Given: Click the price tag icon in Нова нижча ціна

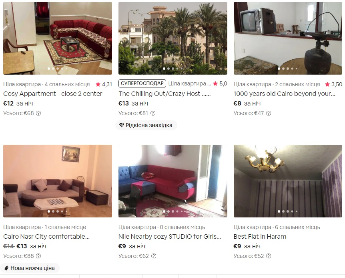Looking at the screenshot, I should coord(6,268).
